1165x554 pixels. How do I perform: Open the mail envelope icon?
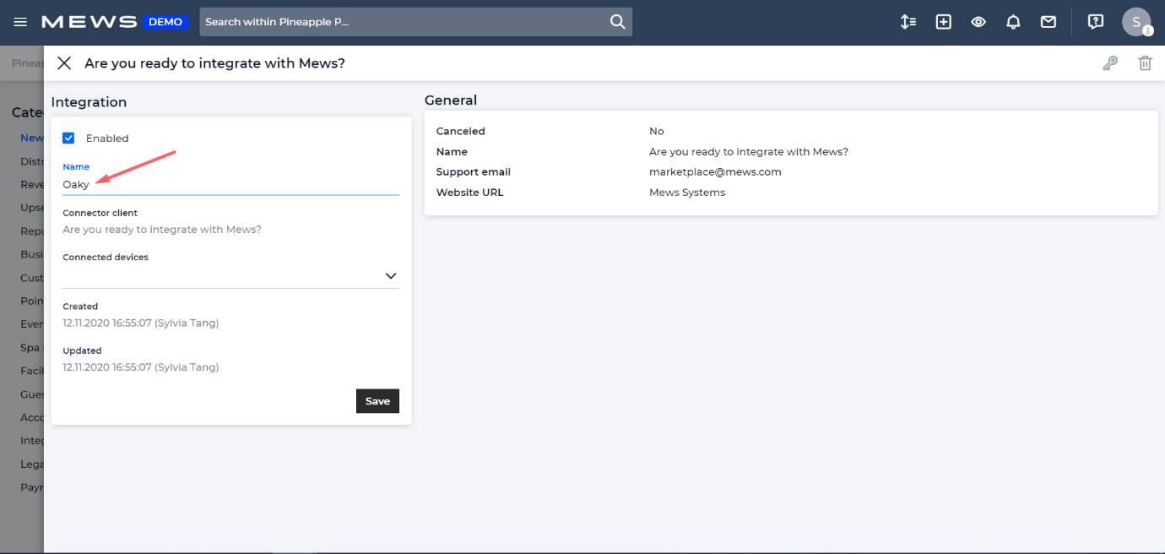(x=1048, y=22)
